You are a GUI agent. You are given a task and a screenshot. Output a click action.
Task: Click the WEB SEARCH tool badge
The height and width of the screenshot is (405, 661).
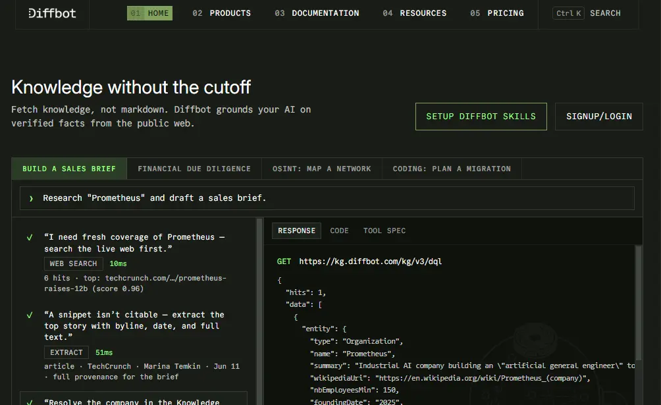pyautogui.click(x=73, y=263)
